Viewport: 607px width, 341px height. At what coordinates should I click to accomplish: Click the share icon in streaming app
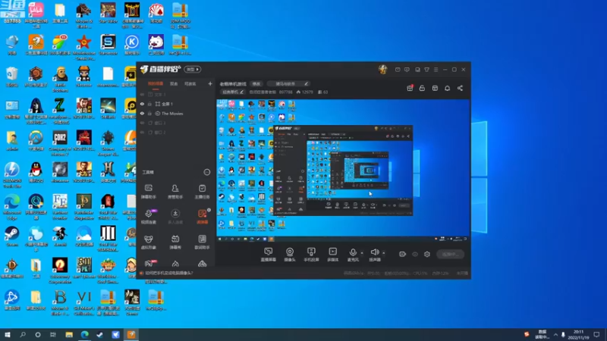(x=460, y=88)
